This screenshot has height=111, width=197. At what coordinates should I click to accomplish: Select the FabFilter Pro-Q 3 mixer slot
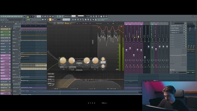tap(177, 30)
